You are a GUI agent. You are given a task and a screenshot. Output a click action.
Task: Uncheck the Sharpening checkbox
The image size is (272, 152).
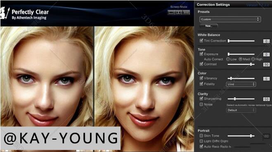[201, 98]
